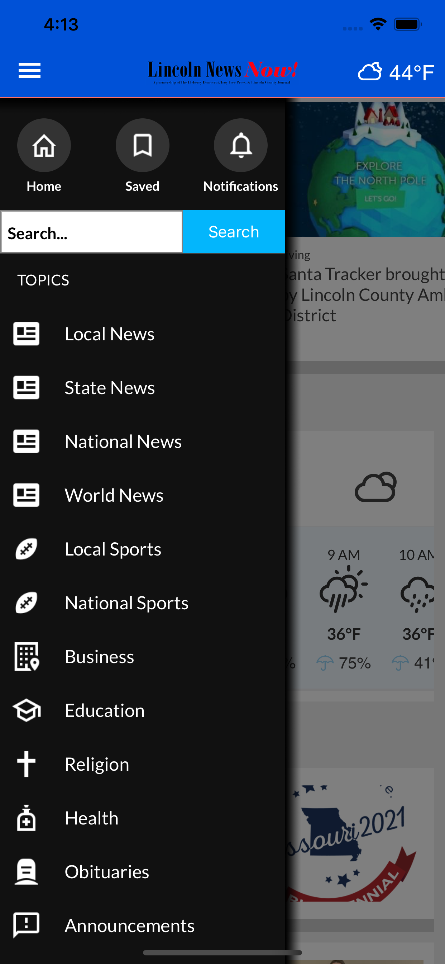445x964 pixels.
Task: Tap the World News newspaper icon
Action: (x=26, y=495)
